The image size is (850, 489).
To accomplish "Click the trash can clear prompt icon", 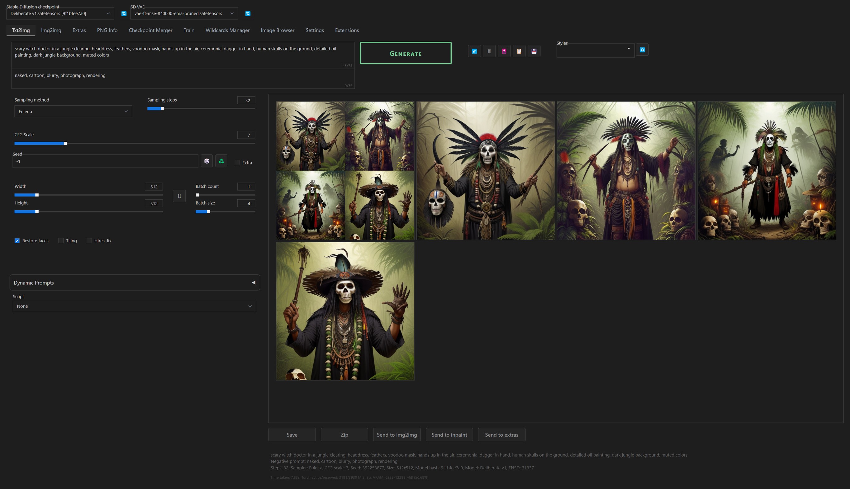I will (x=489, y=51).
